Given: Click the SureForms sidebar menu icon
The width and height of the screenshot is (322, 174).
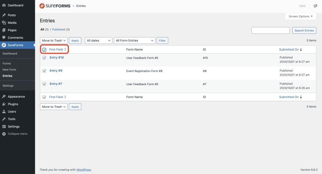Looking at the screenshot, I should [x=4, y=45].
